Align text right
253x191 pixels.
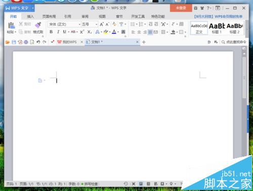click(145, 32)
